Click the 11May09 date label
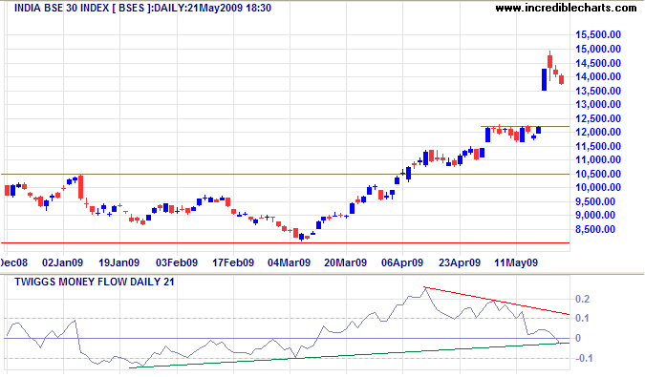The image size is (645, 377). (516, 262)
